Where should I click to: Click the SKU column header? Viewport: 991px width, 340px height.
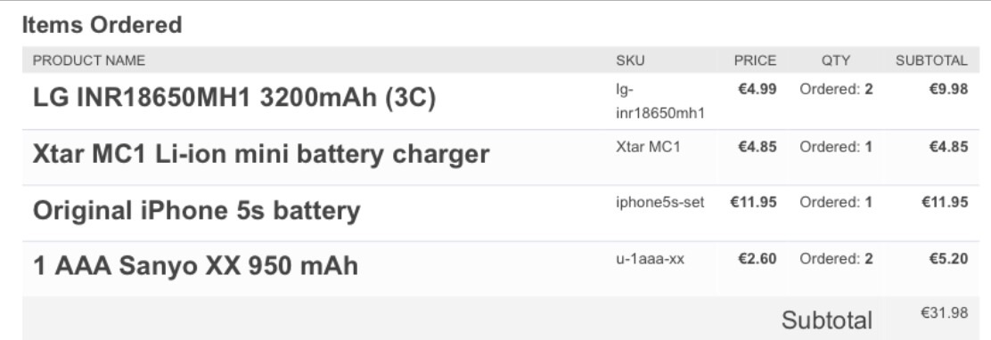[630, 61]
